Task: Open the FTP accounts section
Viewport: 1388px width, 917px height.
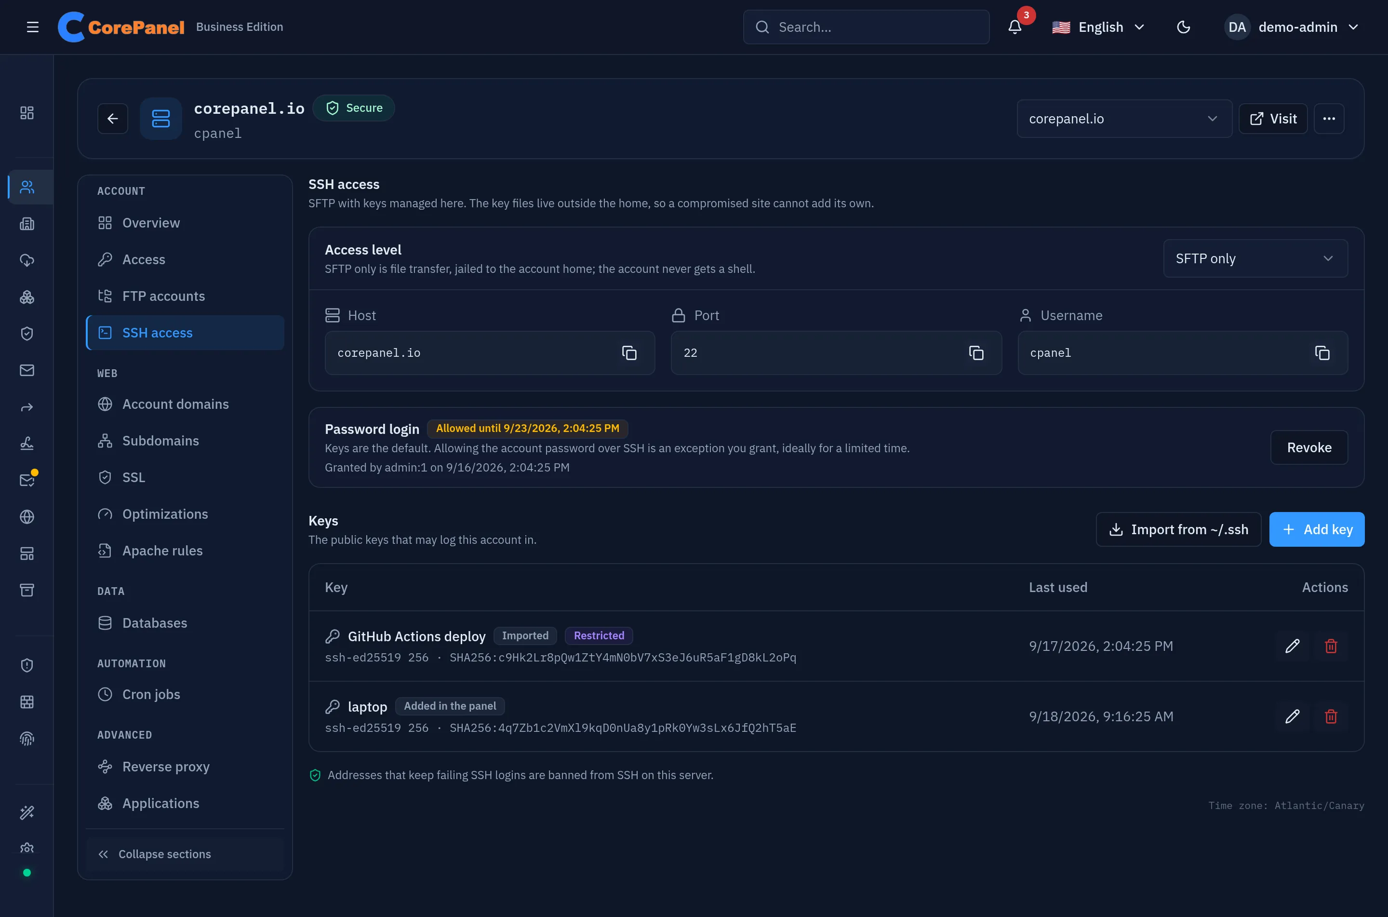Action: (185, 296)
